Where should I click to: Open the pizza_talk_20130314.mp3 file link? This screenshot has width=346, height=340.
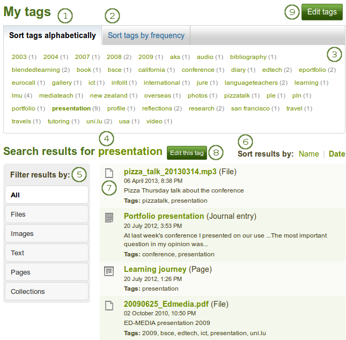[170, 172]
